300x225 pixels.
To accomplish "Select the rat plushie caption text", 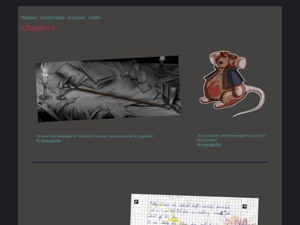I will click(x=231, y=138).
